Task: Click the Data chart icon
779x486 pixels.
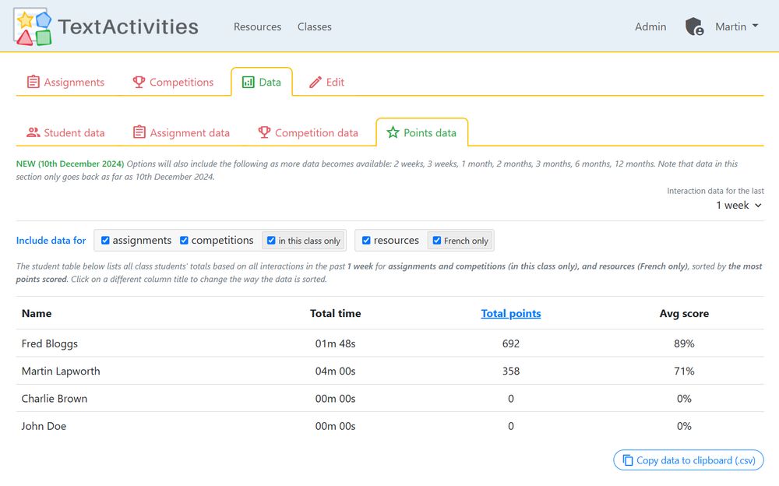Action: click(x=248, y=82)
